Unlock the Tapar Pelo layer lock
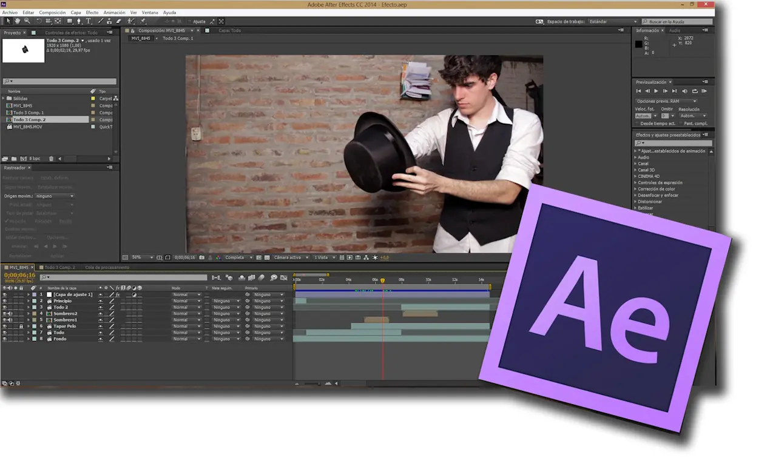770x458 pixels. click(21, 326)
